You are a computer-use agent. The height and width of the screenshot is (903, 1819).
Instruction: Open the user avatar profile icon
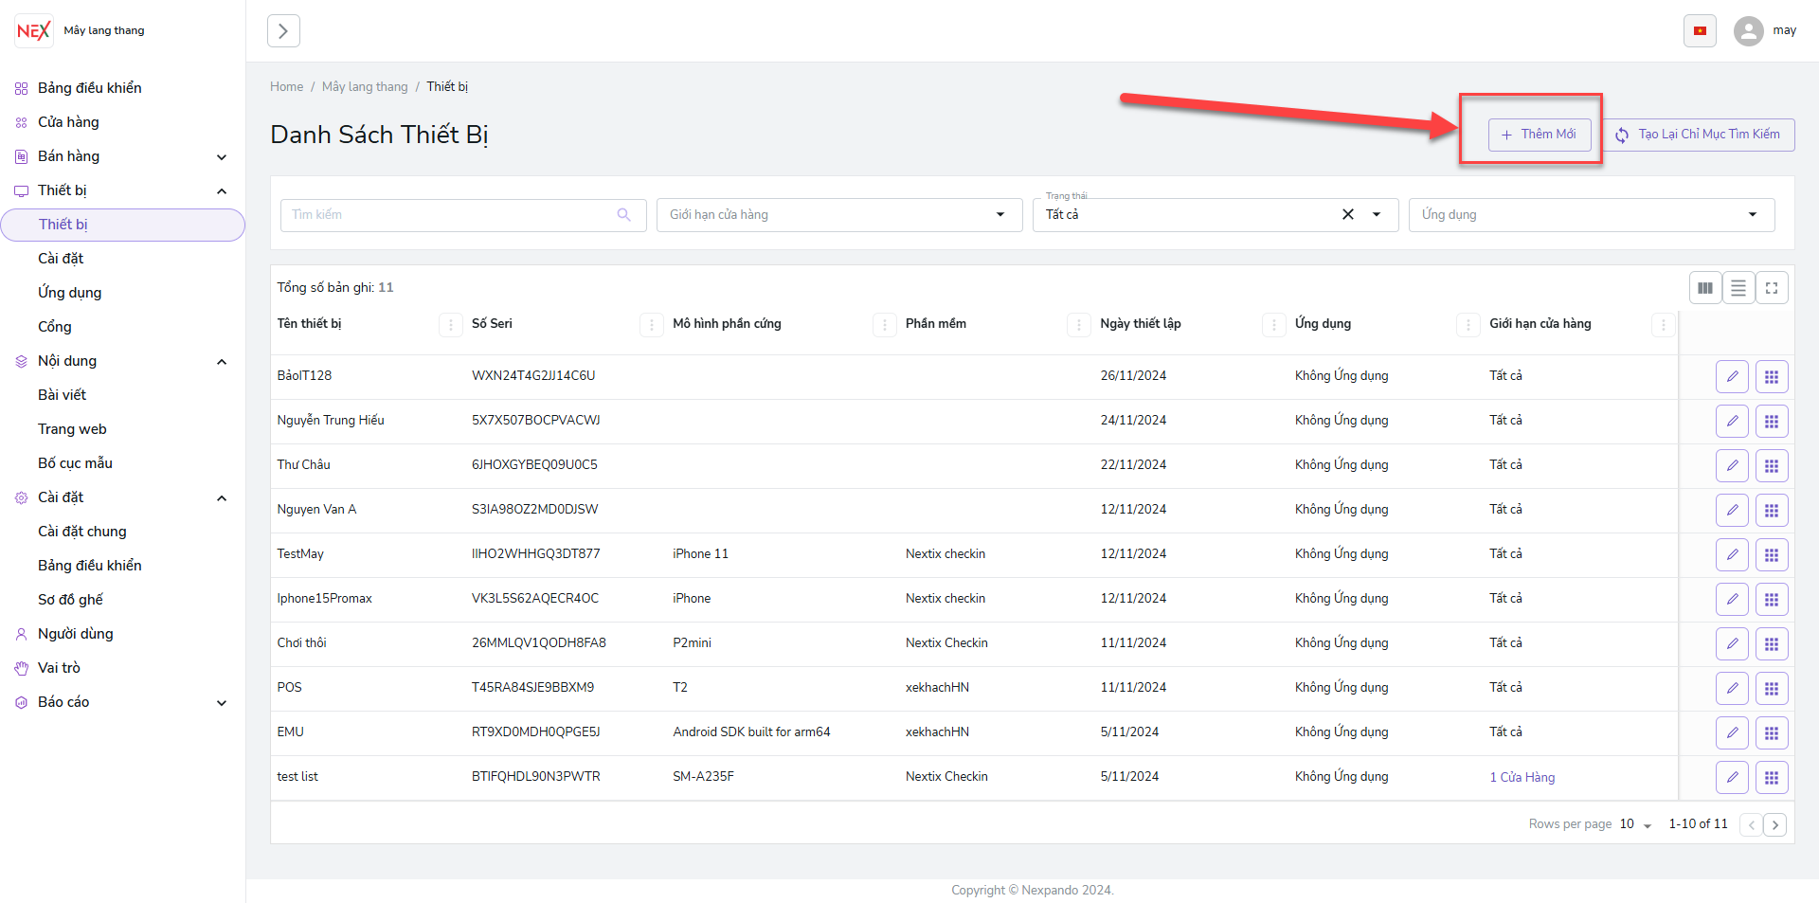pyautogui.click(x=1748, y=31)
